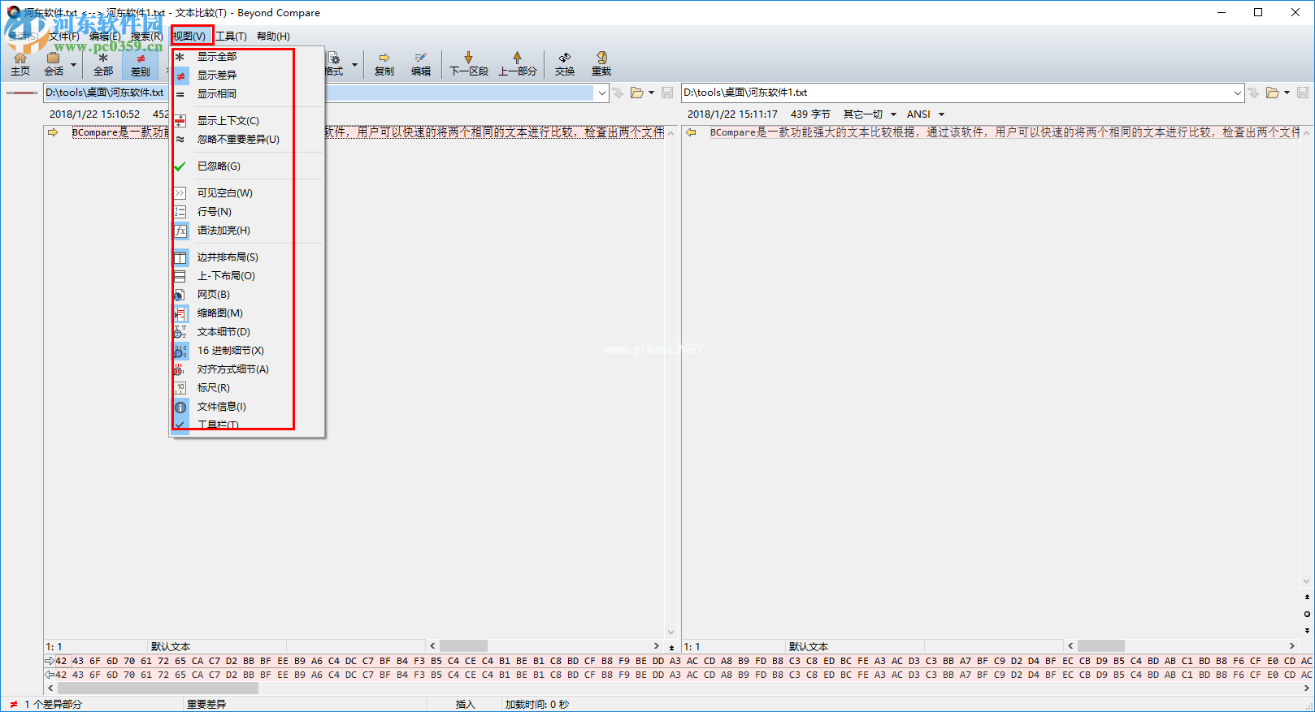Click the left pane save disk icon
1315x712 pixels.
(667, 93)
